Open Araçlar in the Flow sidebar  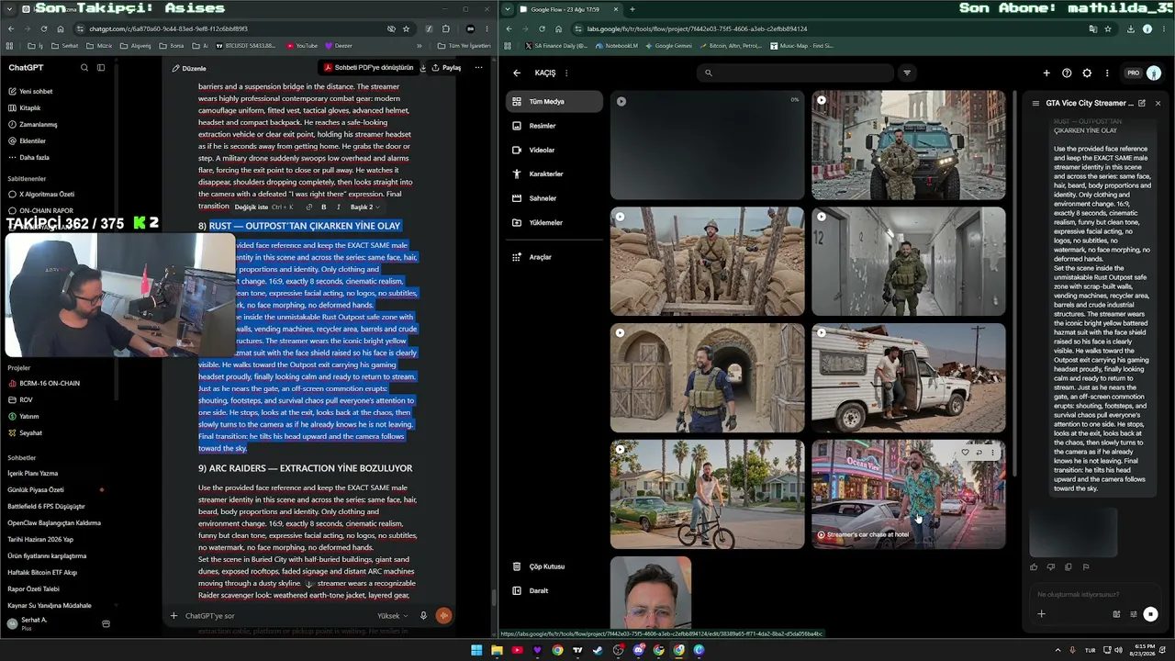tap(554, 257)
